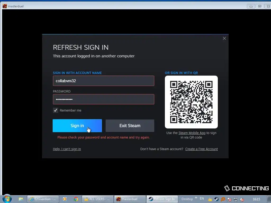Click the yellow crown tray icon
This screenshot has width=271, height=203.
click(x=210, y=199)
